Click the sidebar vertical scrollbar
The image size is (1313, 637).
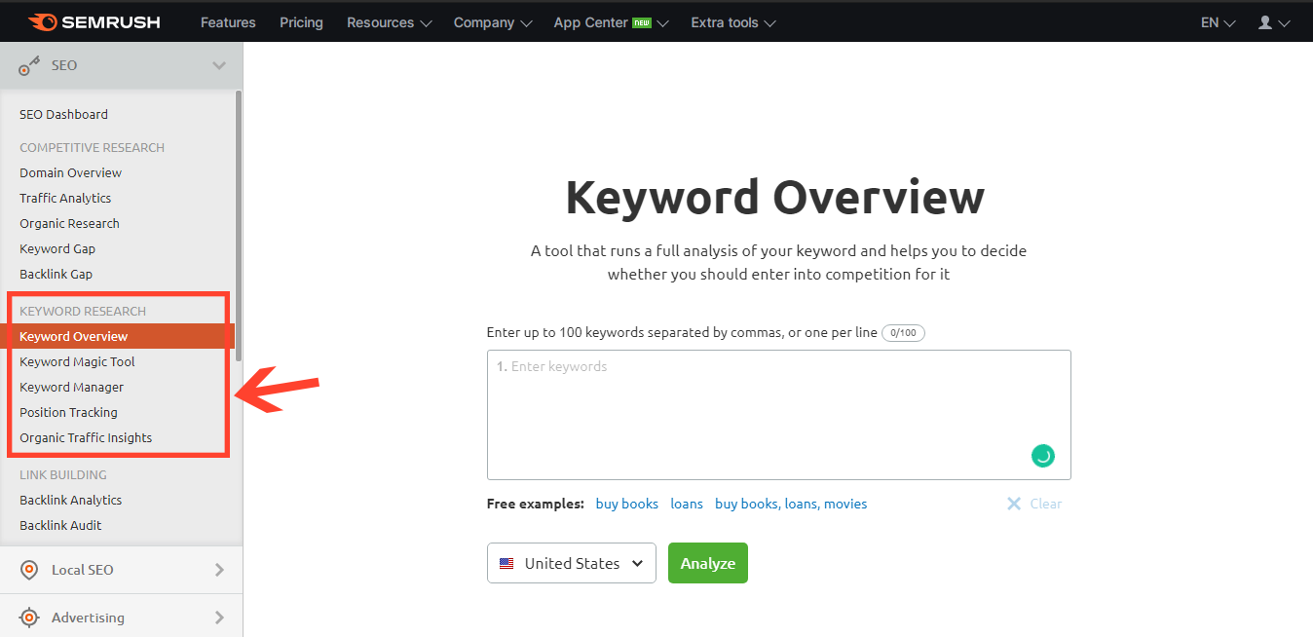click(239, 226)
